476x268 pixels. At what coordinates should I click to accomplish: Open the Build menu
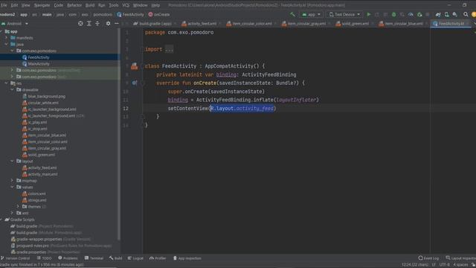tap(90, 5)
